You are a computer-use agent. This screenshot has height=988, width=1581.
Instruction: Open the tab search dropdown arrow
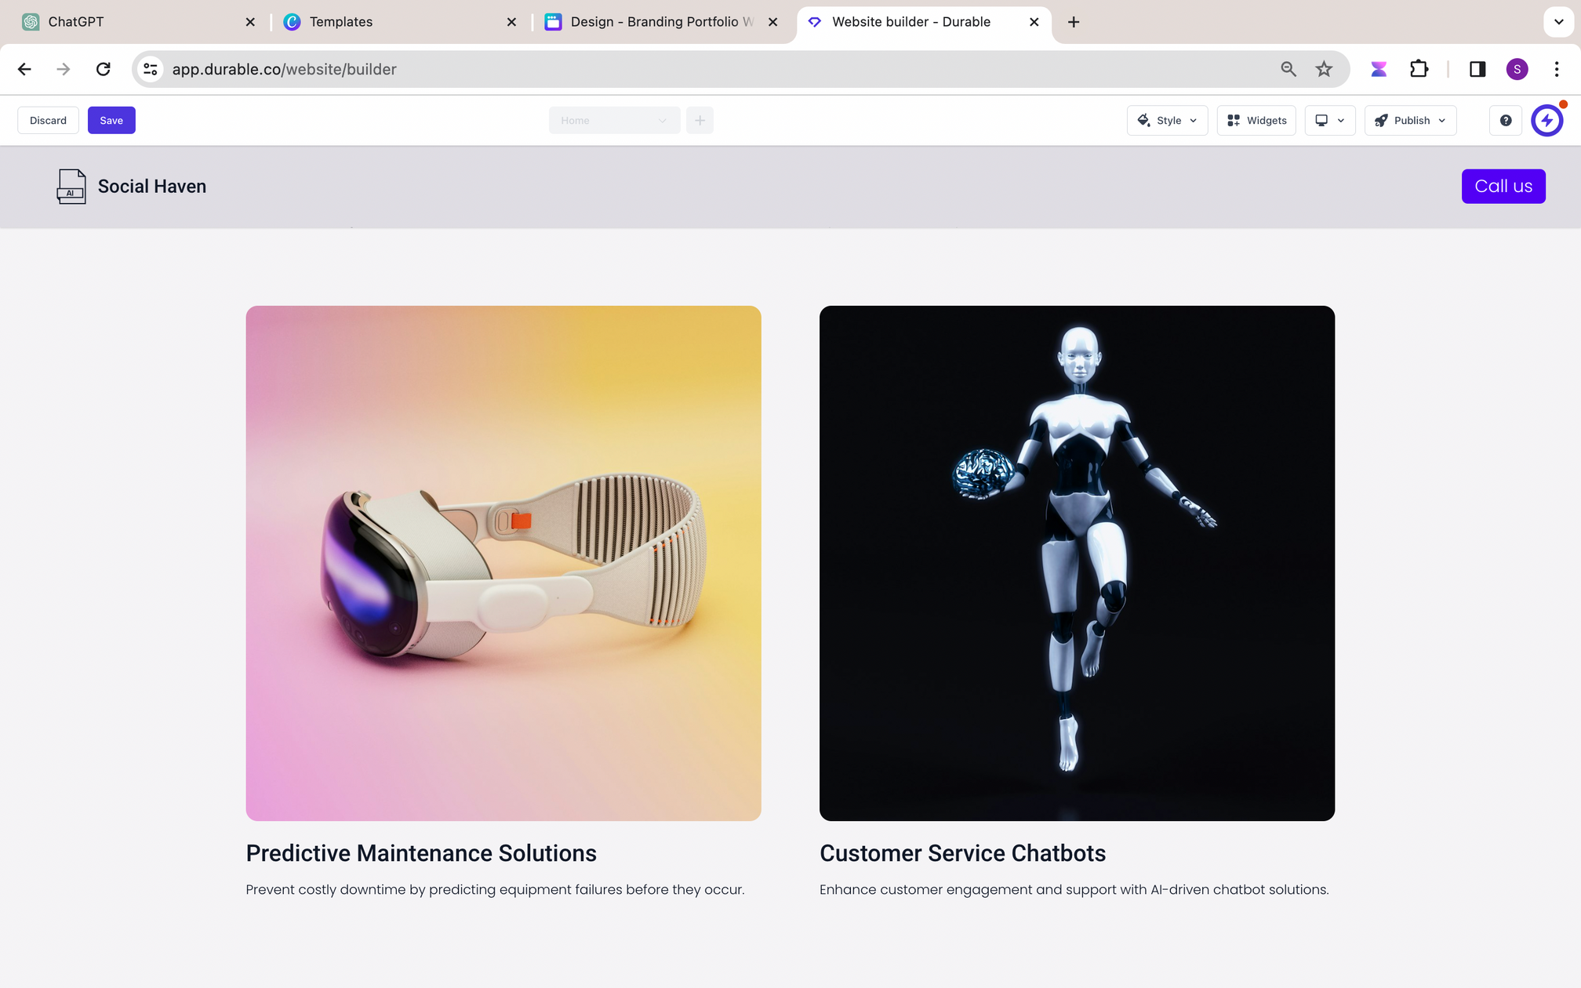click(x=1559, y=22)
